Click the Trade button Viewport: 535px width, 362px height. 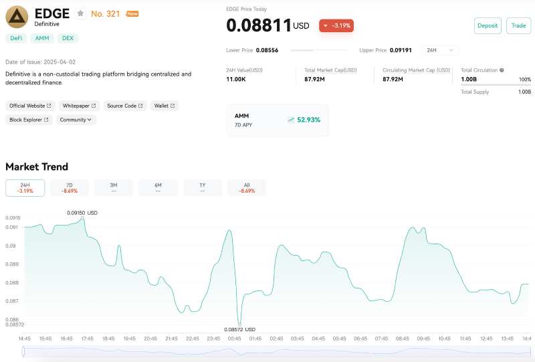[x=518, y=25]
